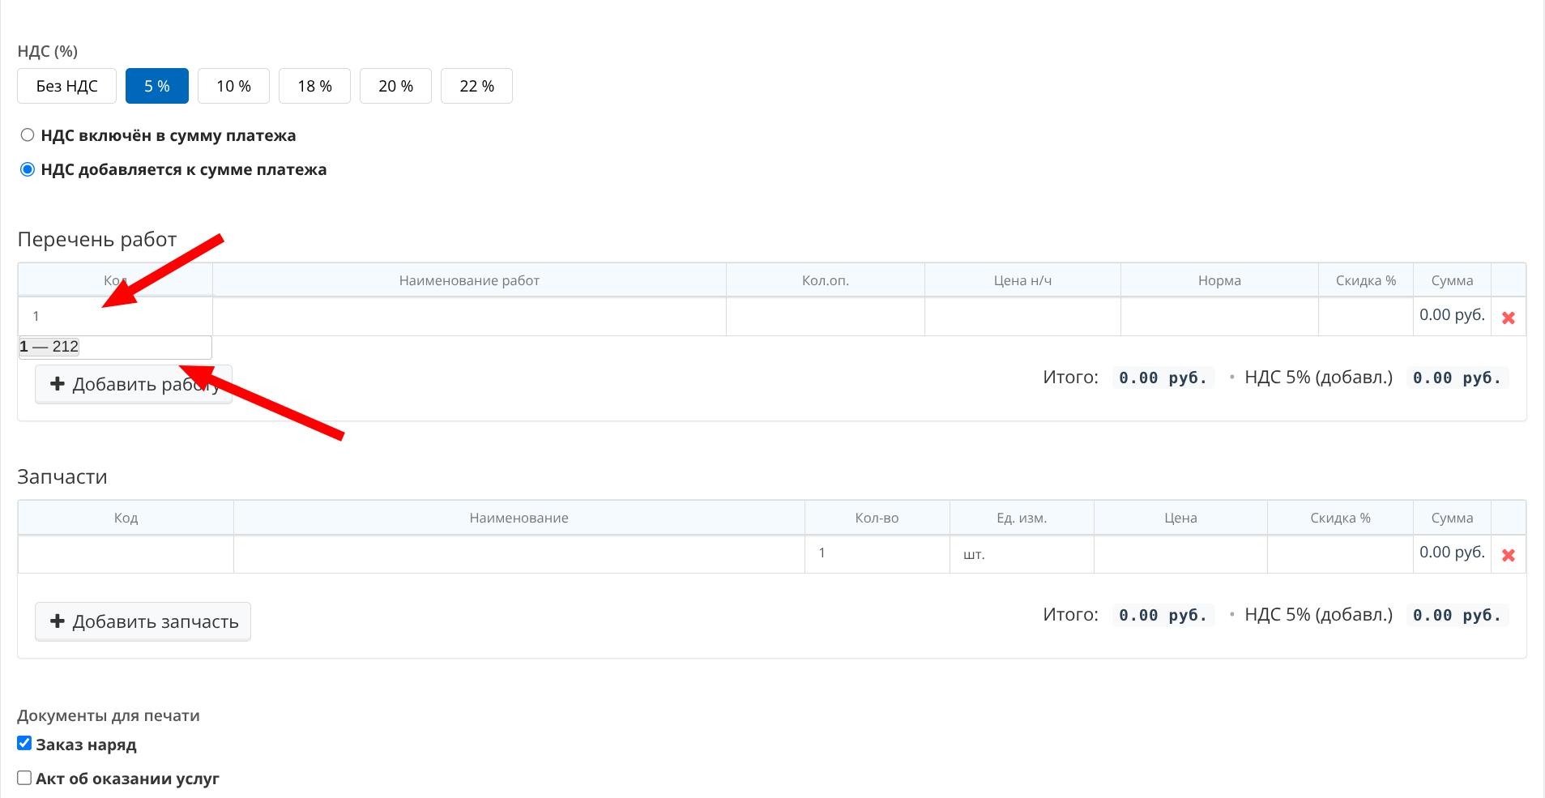Screen dimensions: 1545x798
Task: Click the spare part quantity field
Action: [x=877, y=553]
